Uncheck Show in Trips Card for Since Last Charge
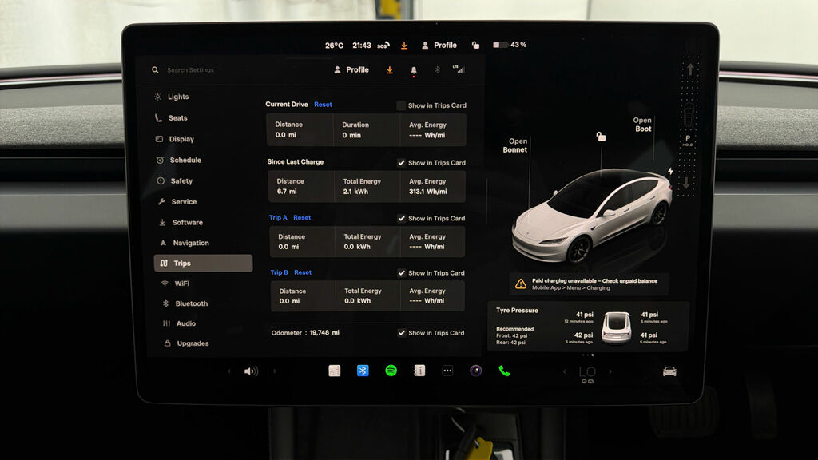818x460 pixels. pyautogui.click(x=401, y=163)
